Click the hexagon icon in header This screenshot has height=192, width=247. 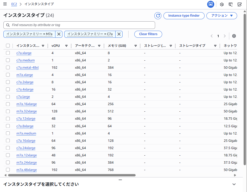click(x=222, y=4)
